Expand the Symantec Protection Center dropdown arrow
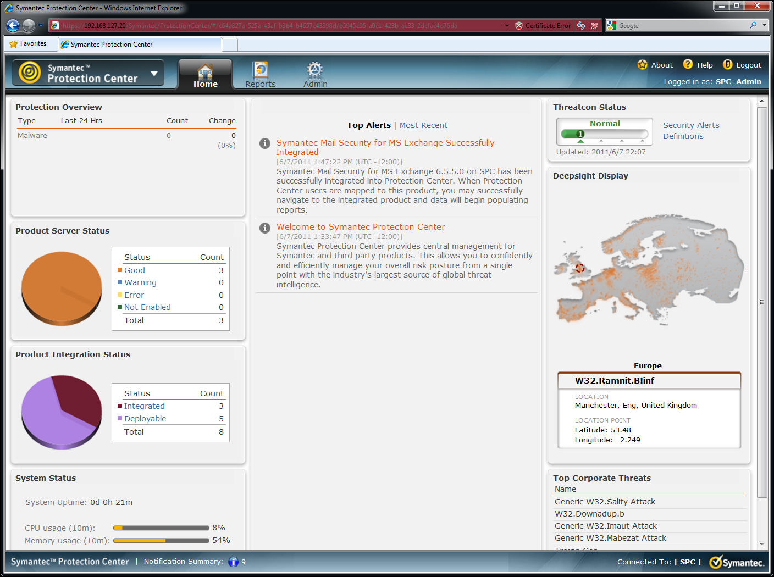 pyautogui.click(x=154, y=73)
